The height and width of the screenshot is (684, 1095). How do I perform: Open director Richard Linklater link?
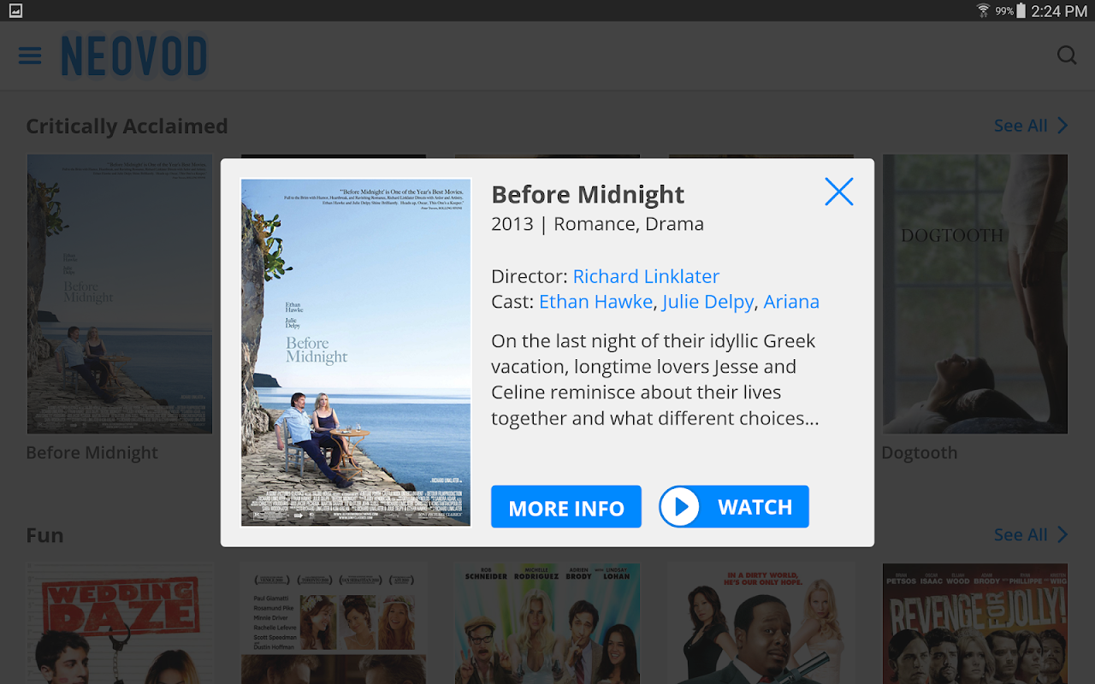[x=646, y=276]
